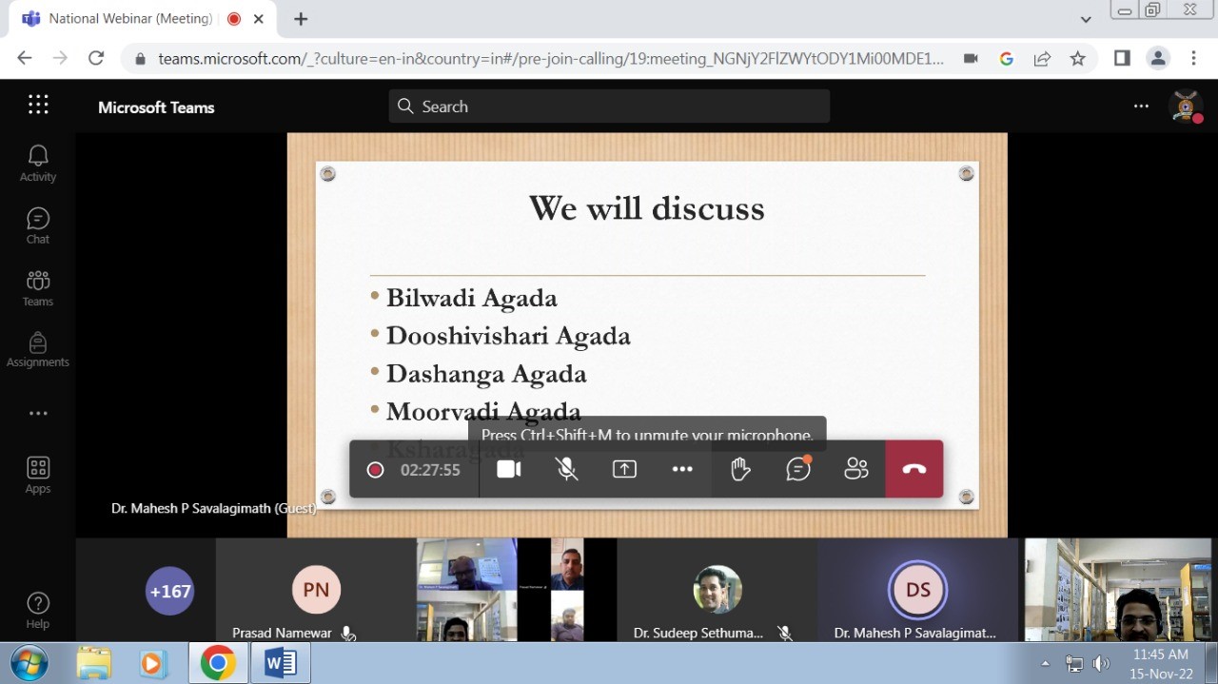
Task: Open the screen sharing options
Action: coord(624,469)
